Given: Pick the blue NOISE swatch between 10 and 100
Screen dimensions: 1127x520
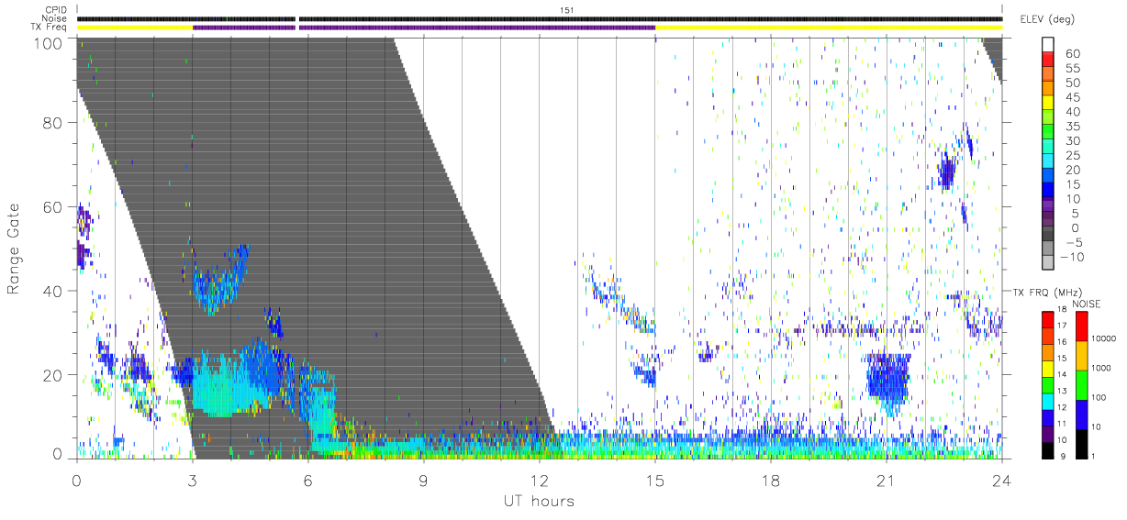Looking at the screenshot, I should point(1081,415).
